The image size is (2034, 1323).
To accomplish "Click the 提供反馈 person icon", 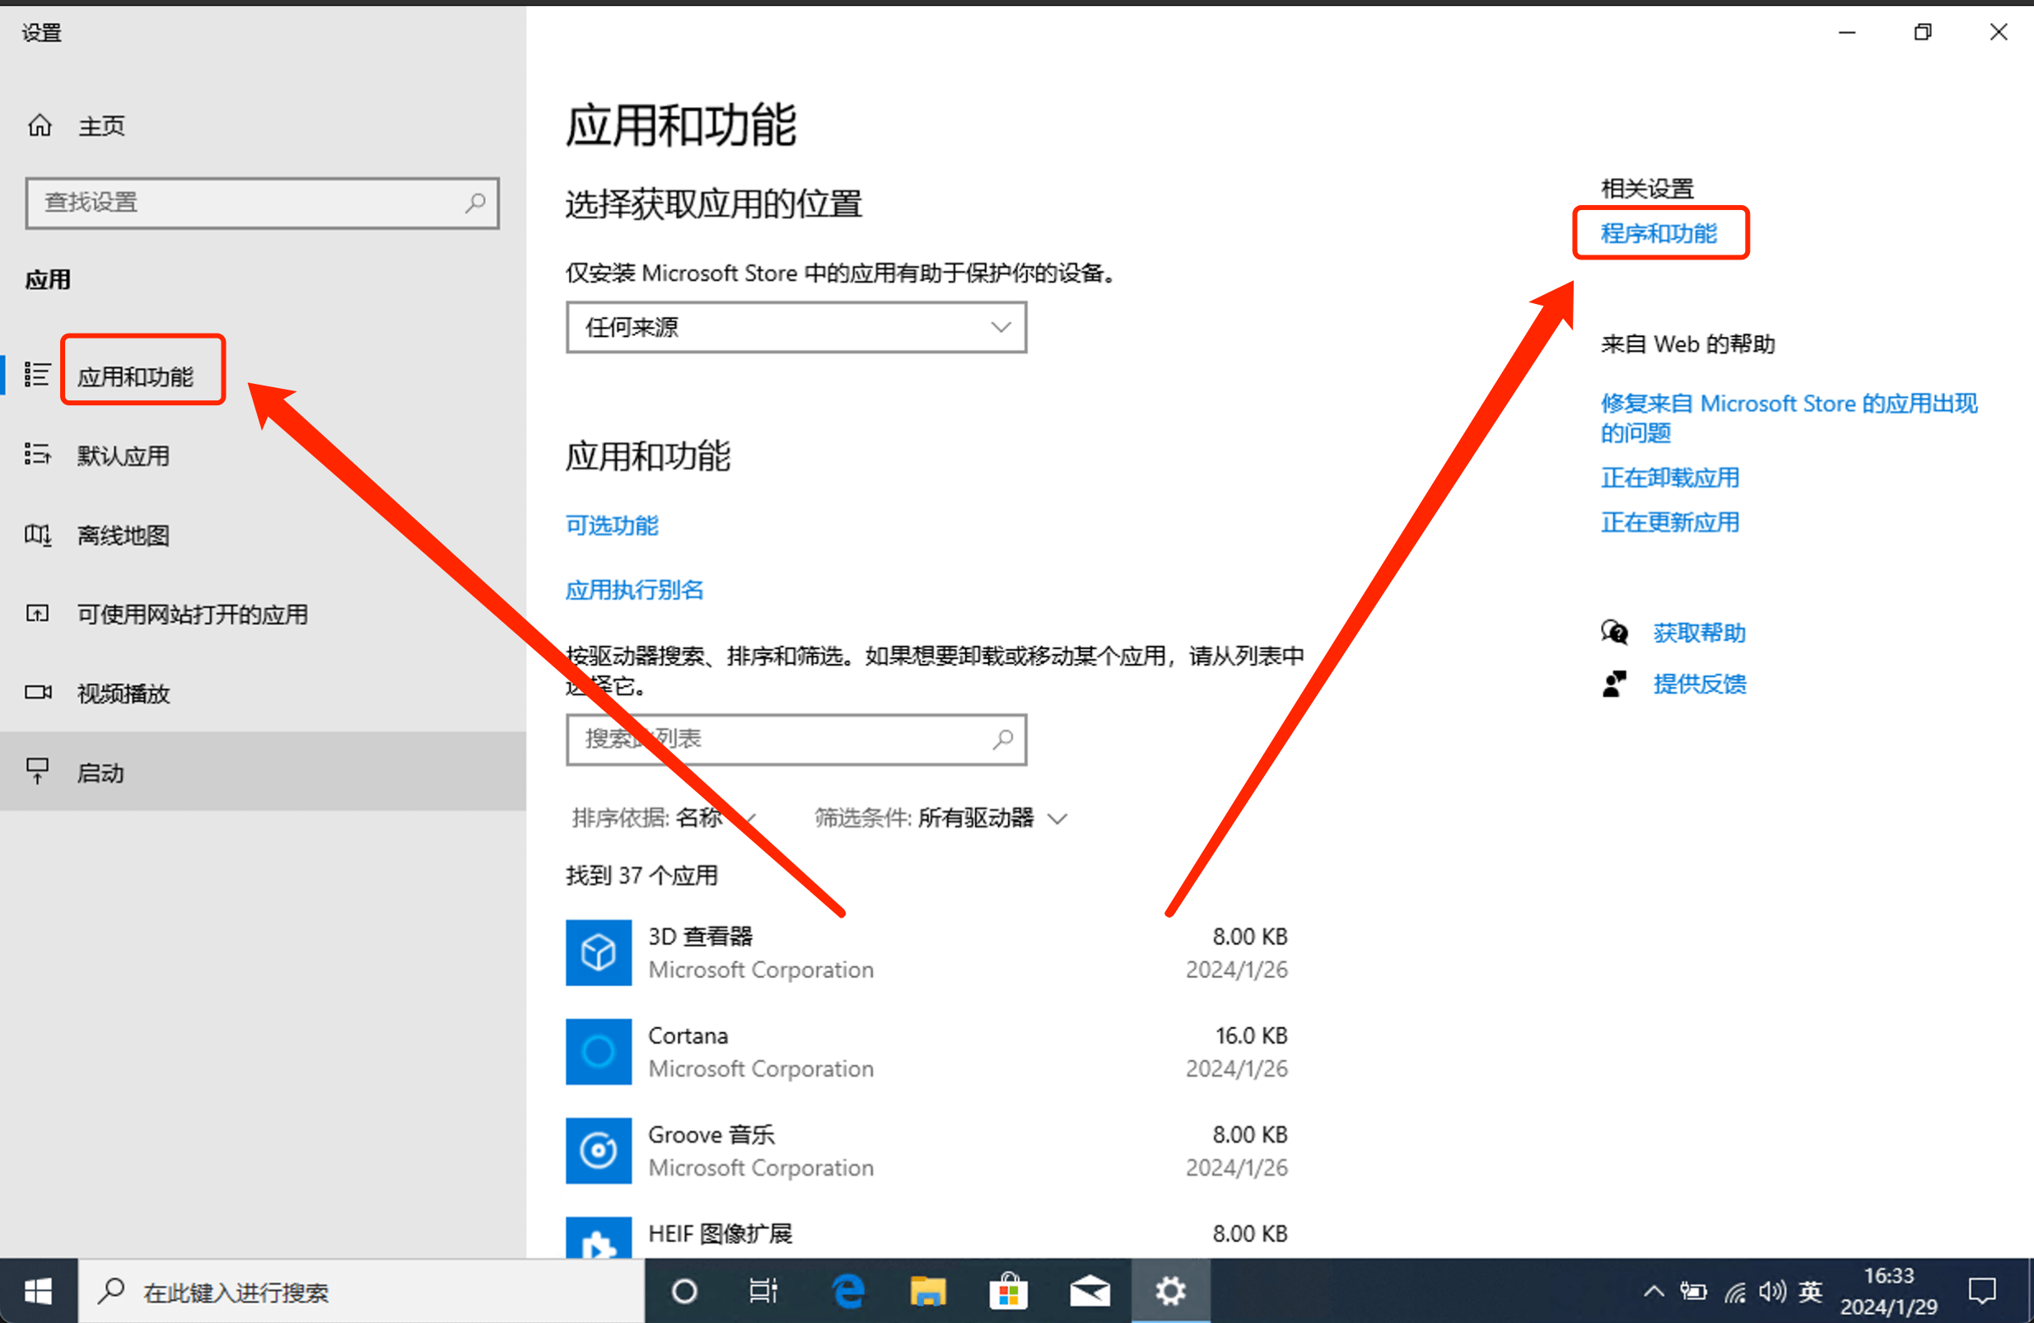I will [x=1614, y=685].
